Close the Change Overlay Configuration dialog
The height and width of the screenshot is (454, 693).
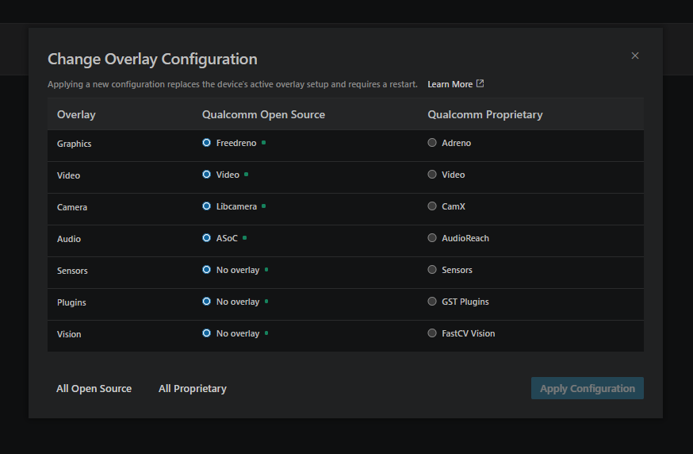tap(634, 56)
